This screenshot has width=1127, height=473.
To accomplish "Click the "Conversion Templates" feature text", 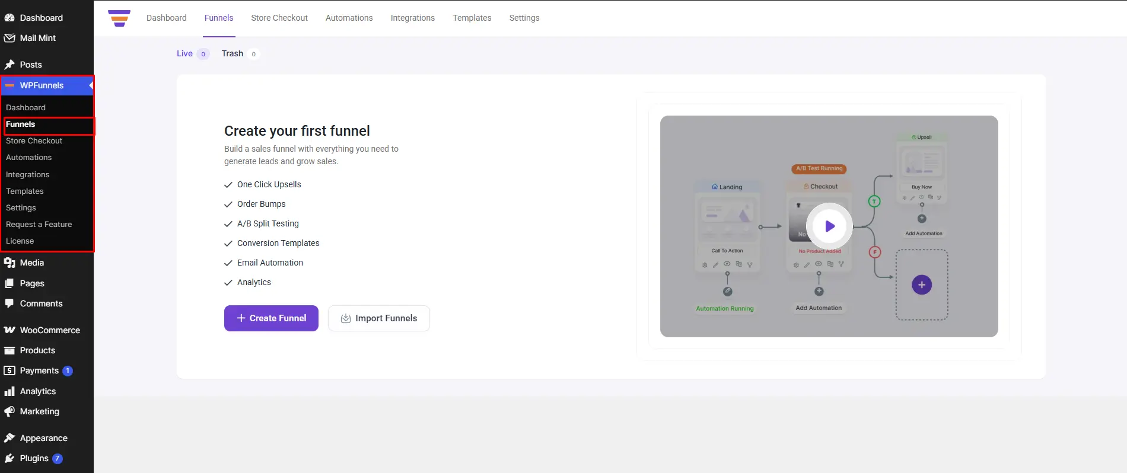I will pyautogui.click(x=278, y=243).
